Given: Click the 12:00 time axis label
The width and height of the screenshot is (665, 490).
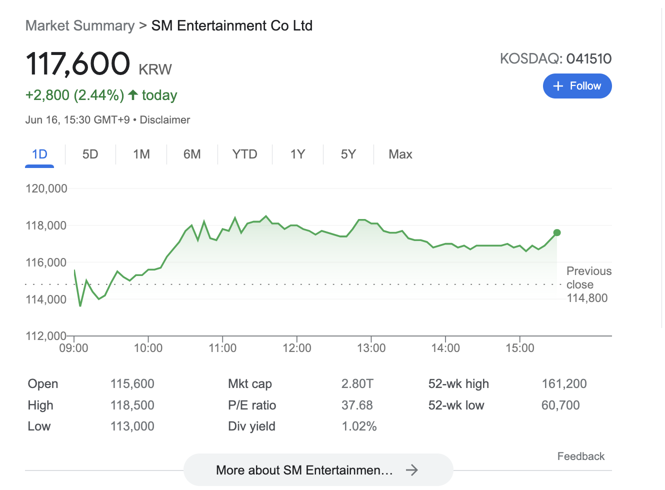Looking at the screenshot, I should point(297,348).
